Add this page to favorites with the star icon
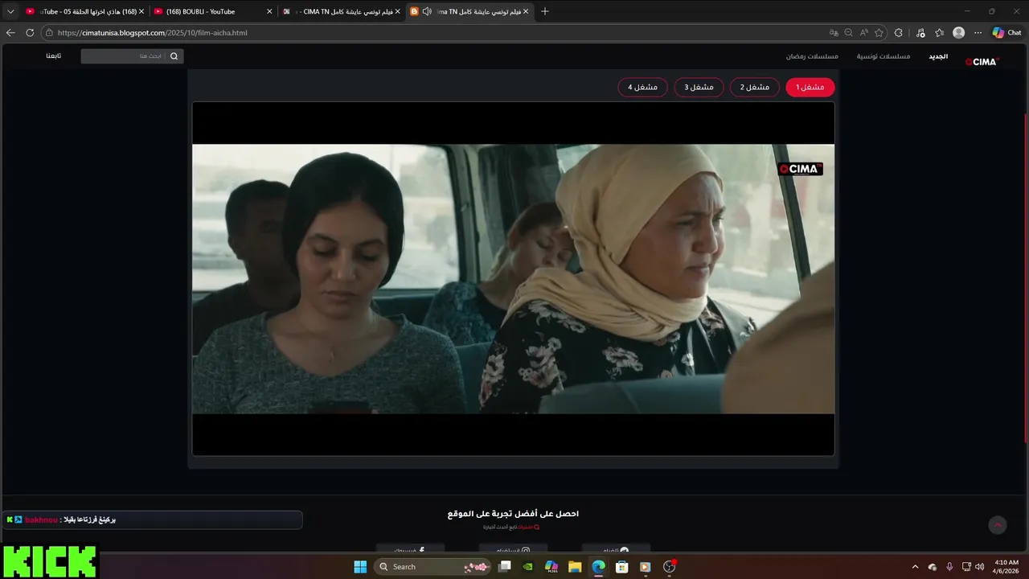The height and width of the screenshot is (579, 1029). (879, 33)
